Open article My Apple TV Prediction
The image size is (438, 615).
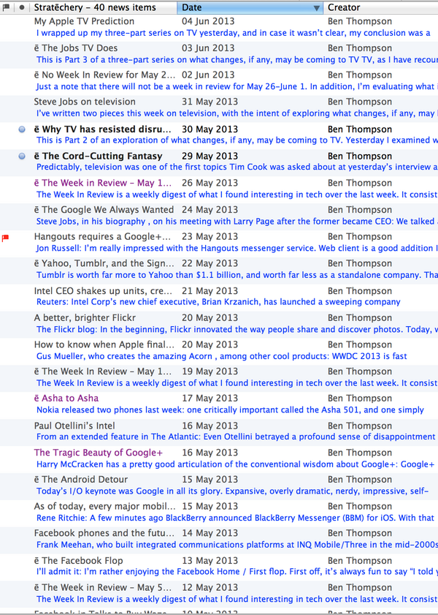84,21
